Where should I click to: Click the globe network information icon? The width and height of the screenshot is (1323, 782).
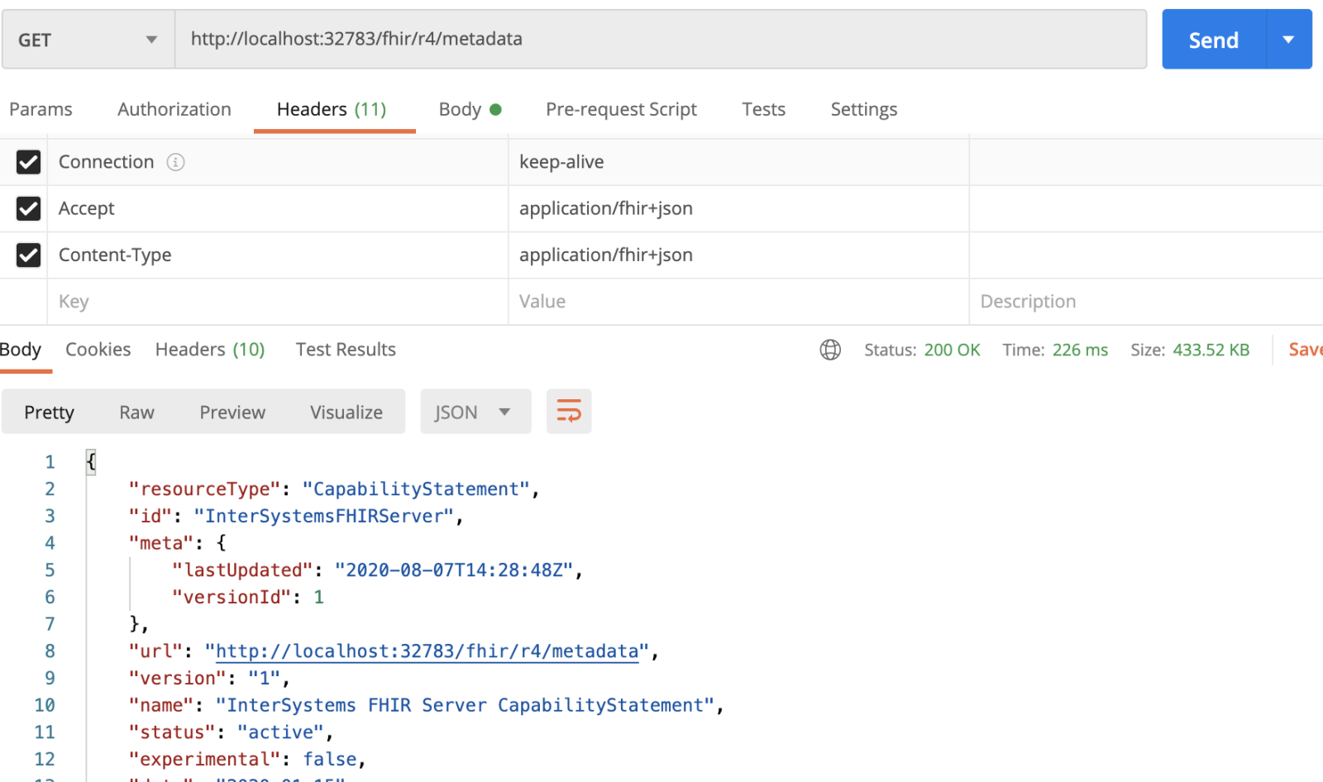tap(830, 350)
